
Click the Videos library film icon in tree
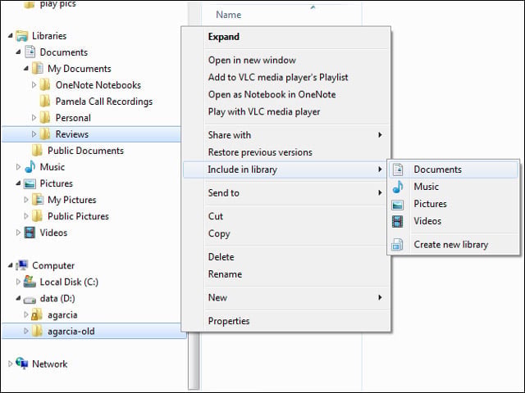click(x=30, y=233)
